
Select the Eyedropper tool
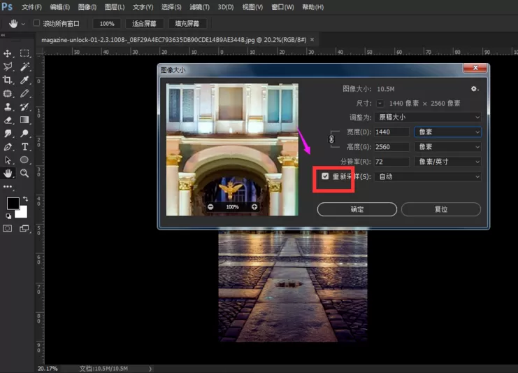coord(24,80)
